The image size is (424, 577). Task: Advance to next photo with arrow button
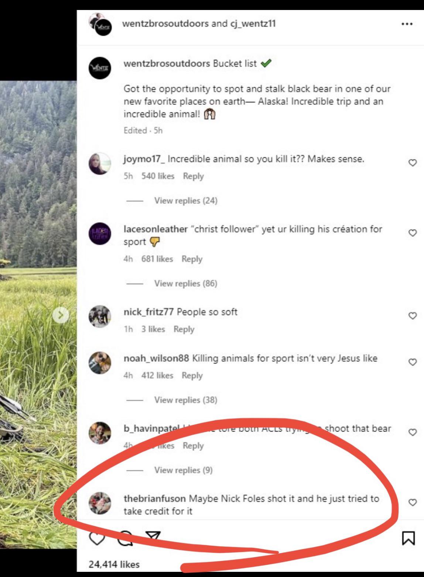coord(61,315)
